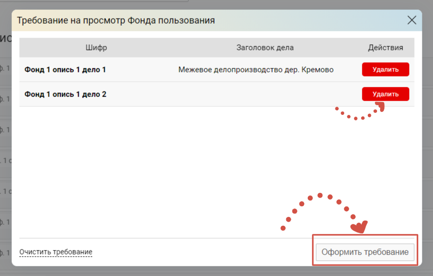Image resolution: width=433 pixels, height=276 pixels.
Task: Click the empty title cell of the дело 2 row
Action: pos(256,94)
